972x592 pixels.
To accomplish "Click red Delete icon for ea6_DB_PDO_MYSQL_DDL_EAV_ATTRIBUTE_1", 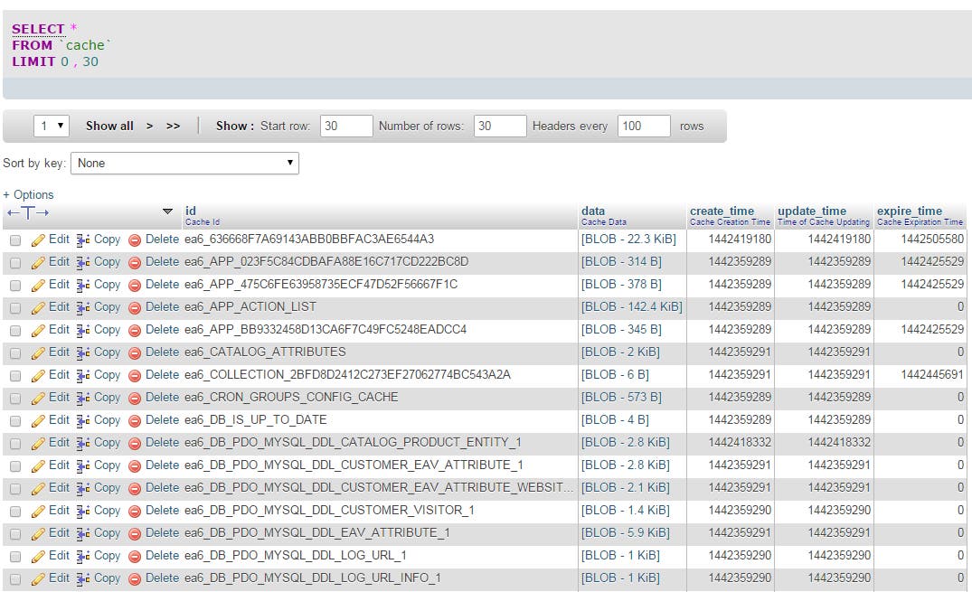I will [135, 534].
